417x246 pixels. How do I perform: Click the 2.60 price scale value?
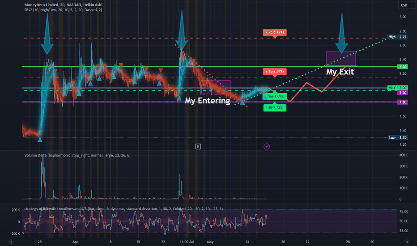click(403, 46)
